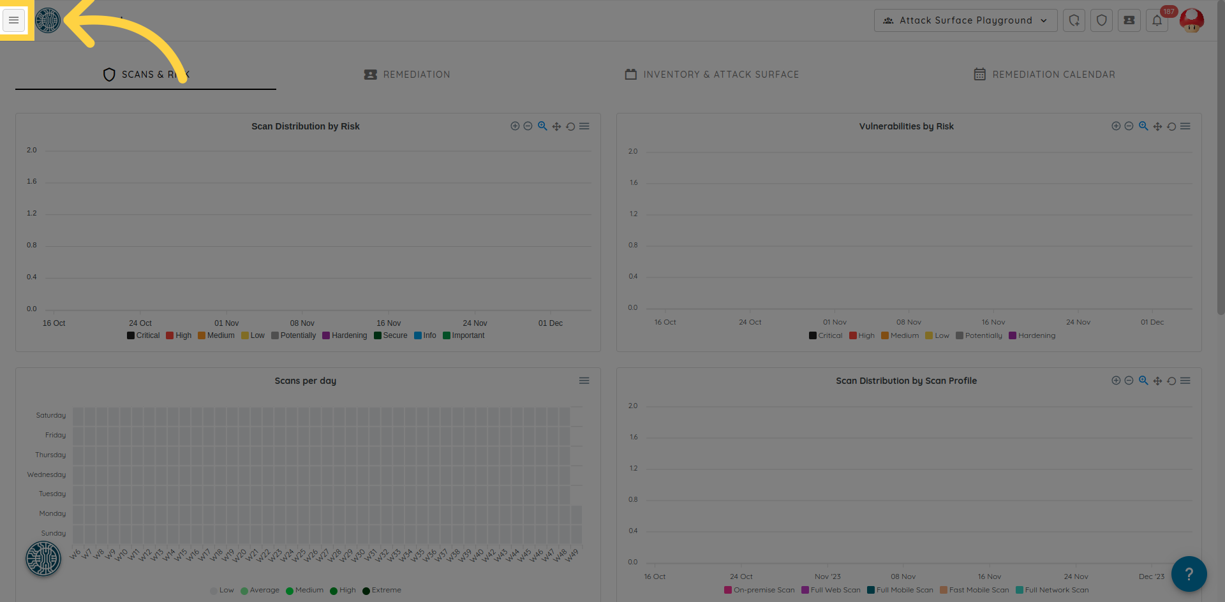1225x602 pixels.
Task: Switch to the Remediation tab
Action: pos(407,75)
